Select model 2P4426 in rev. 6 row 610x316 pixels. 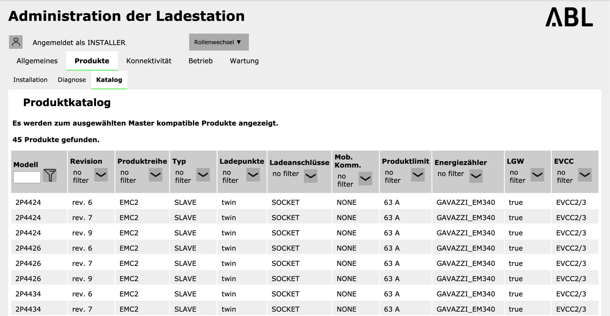tap(28, 248)
